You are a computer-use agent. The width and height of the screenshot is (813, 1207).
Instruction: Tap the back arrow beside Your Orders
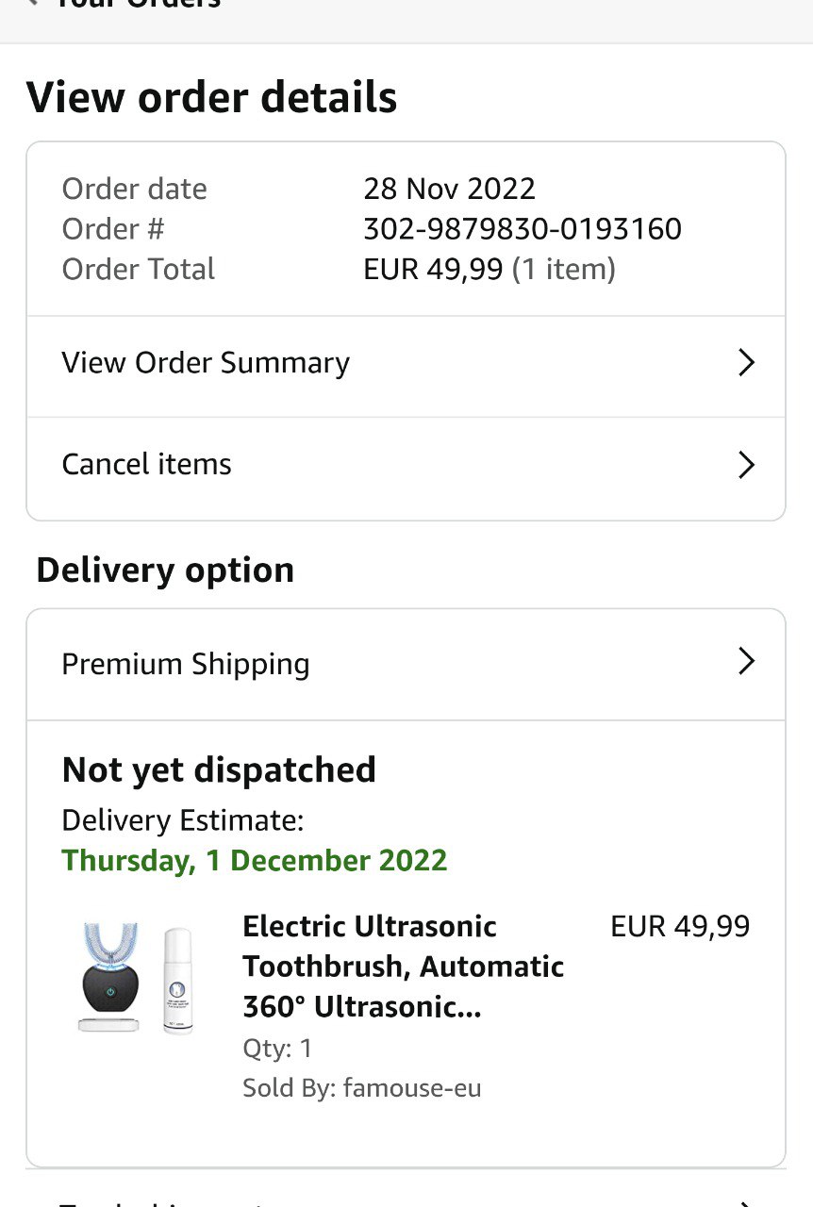click(34, 3)
